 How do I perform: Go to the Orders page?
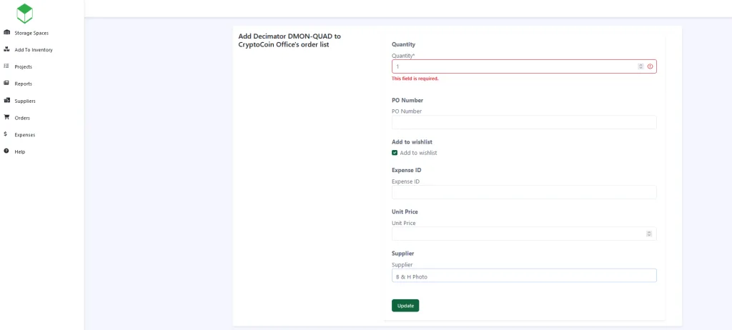[22, 118]
